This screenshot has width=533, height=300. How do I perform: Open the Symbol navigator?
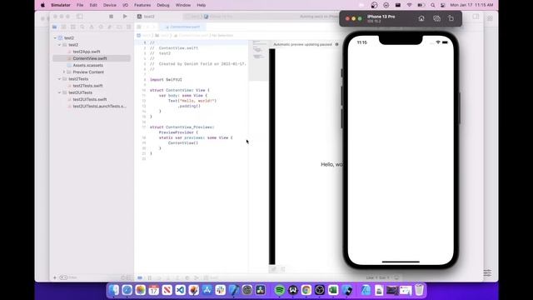click(x=73, y=27)
